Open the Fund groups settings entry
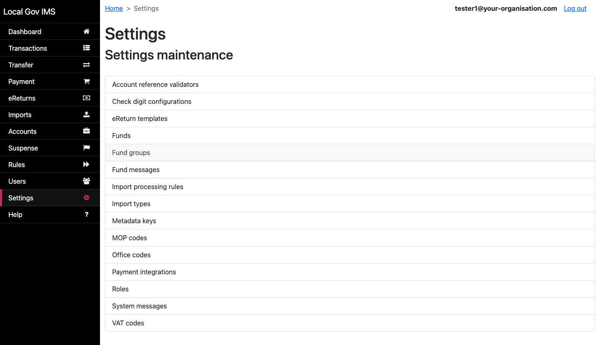 131,153
